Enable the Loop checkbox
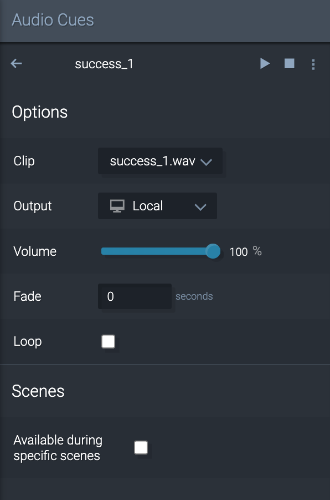 click(x=108, y=341)
